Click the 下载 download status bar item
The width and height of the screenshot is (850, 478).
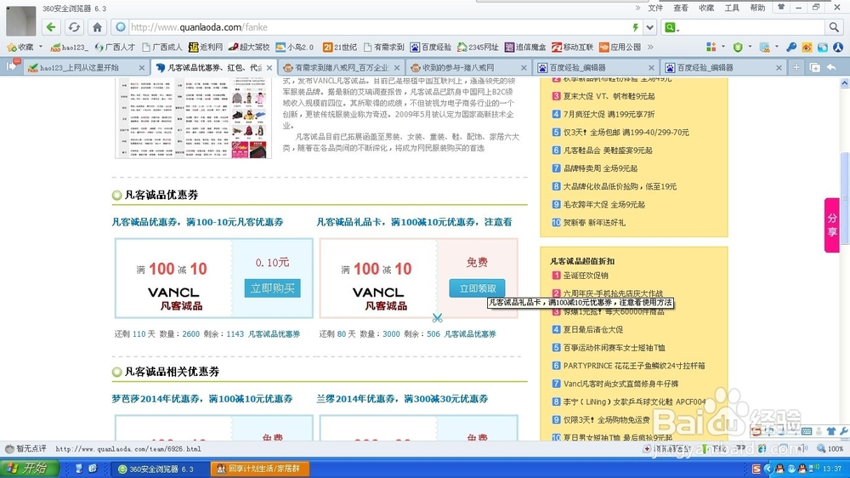pyautogui.click(x=713, y=449)
